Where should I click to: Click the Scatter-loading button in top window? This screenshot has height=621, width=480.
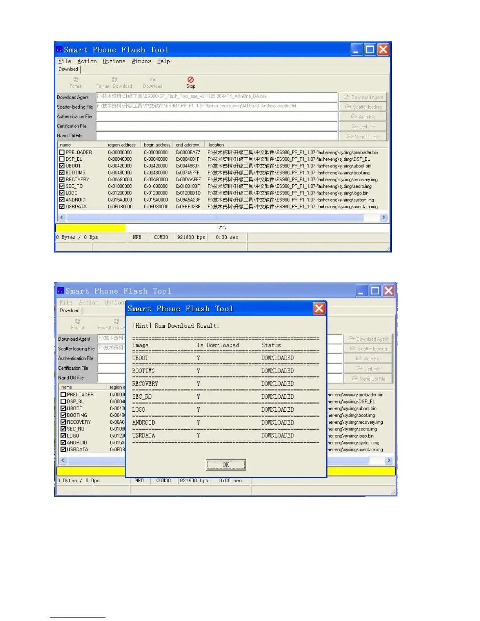363,107
